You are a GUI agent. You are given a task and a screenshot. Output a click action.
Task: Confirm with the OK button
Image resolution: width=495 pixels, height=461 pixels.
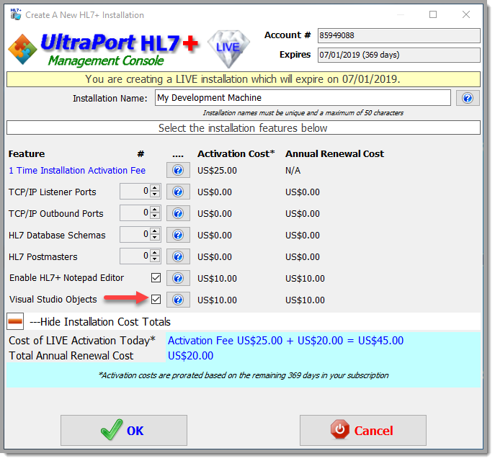(x=124, y=431)
